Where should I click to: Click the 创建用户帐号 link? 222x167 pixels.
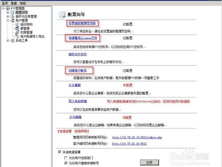coord(78,71)
